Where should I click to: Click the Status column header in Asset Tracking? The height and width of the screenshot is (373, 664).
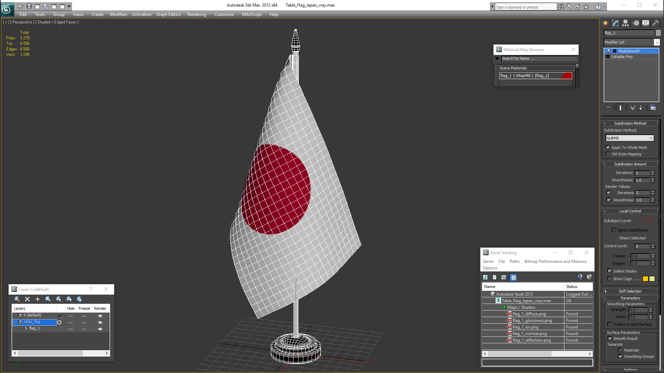click(x=579, y=287)
